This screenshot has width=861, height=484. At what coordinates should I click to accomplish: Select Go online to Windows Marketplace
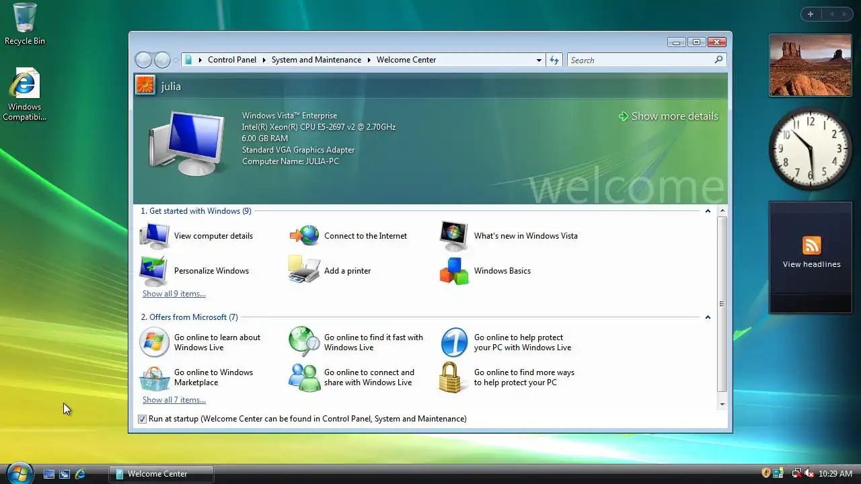tap(196, 378)
